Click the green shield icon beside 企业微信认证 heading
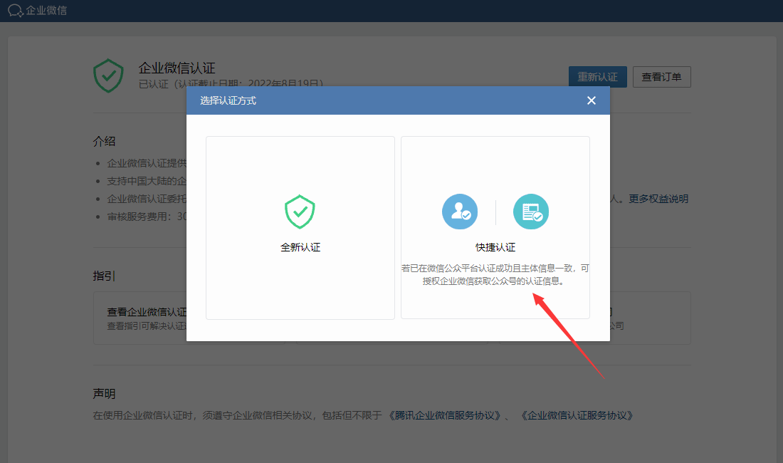783x463 pixels. 108,76
